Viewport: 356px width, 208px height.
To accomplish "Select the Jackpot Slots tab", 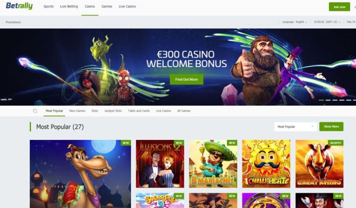I will [113, 111].
